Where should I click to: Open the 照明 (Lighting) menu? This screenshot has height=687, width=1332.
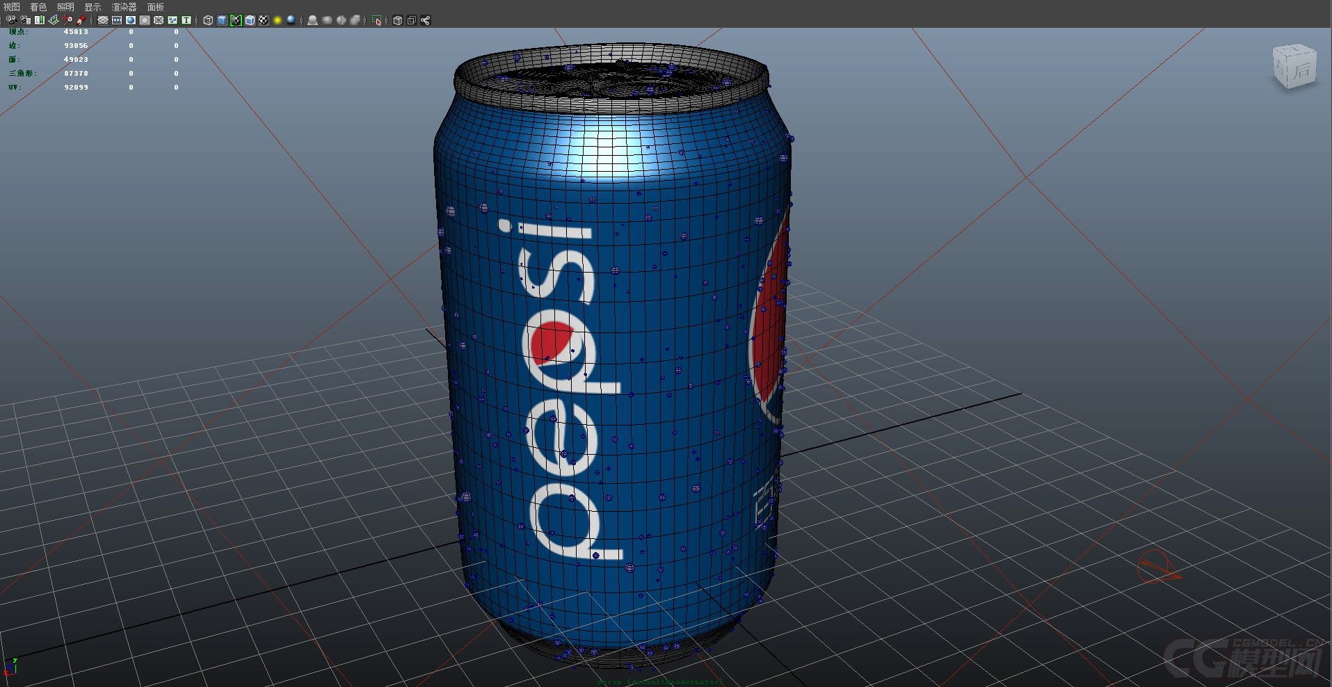coord(65,7)
